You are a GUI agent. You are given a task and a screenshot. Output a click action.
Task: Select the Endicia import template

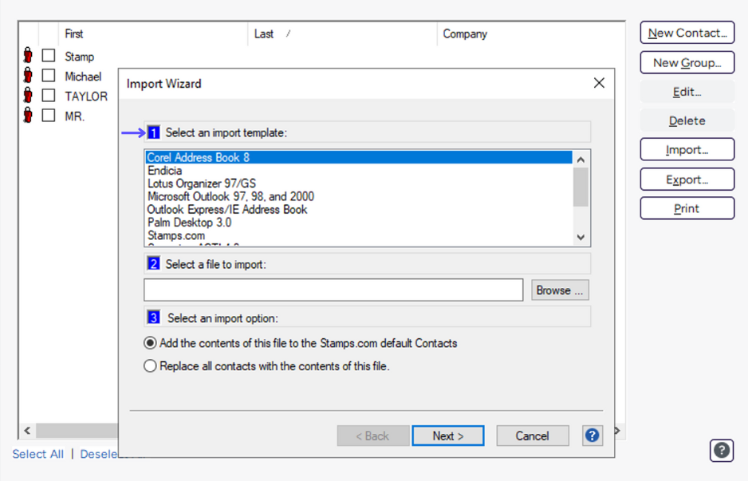coord(358,171)
